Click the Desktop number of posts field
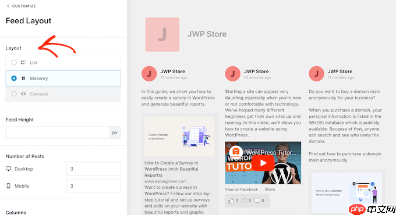Viewport: 396px width, 215px height. coord(93,169)
